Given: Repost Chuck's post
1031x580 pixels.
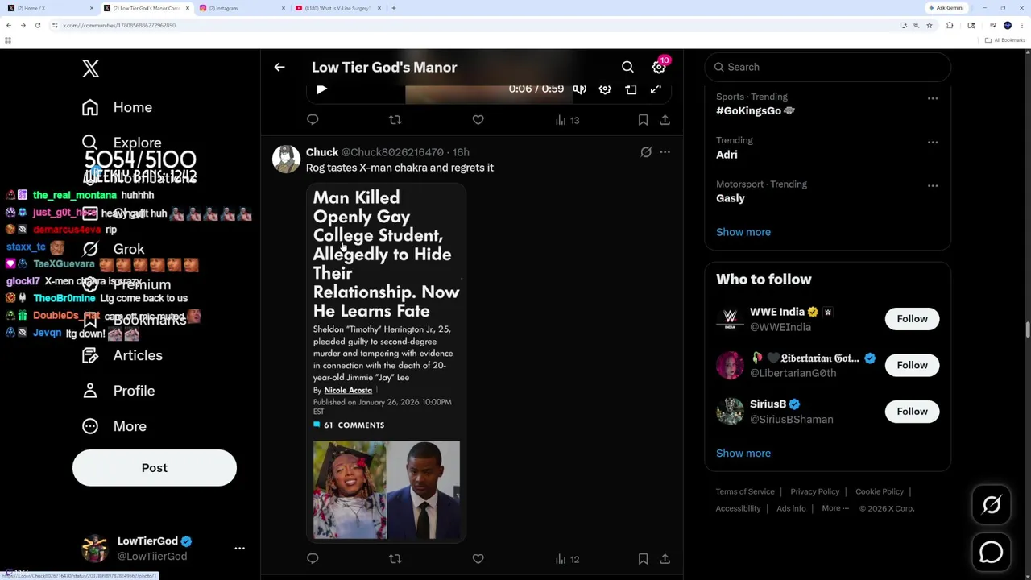Looking at the screenshot, I should (x=395, y=558).
